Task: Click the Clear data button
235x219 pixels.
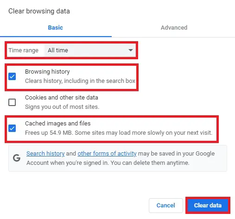Action: (208, 206)
